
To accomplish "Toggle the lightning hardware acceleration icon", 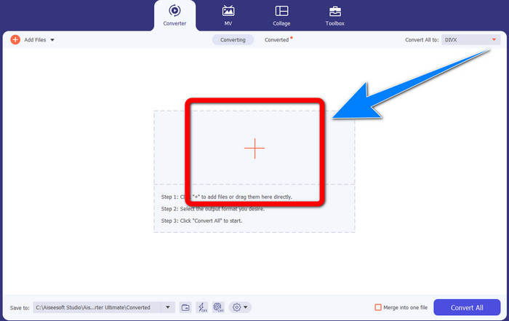I will click(x=201, y=307).
